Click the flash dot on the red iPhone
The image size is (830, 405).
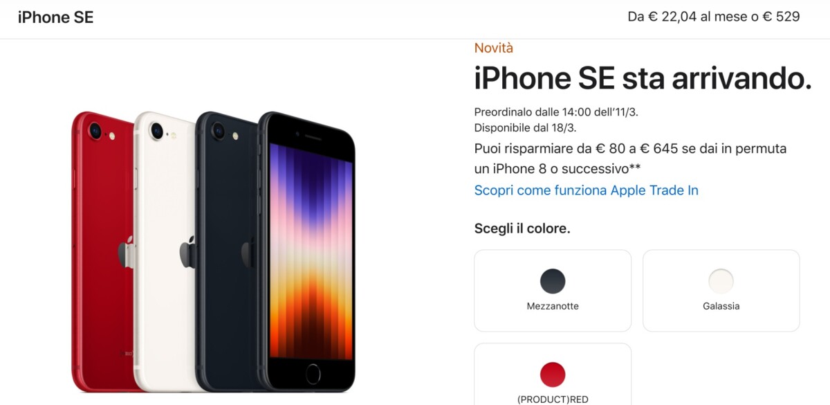click(x=112, y=136)
